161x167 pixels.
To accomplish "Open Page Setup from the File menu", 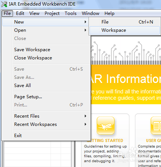I will [x=46, y=97].
